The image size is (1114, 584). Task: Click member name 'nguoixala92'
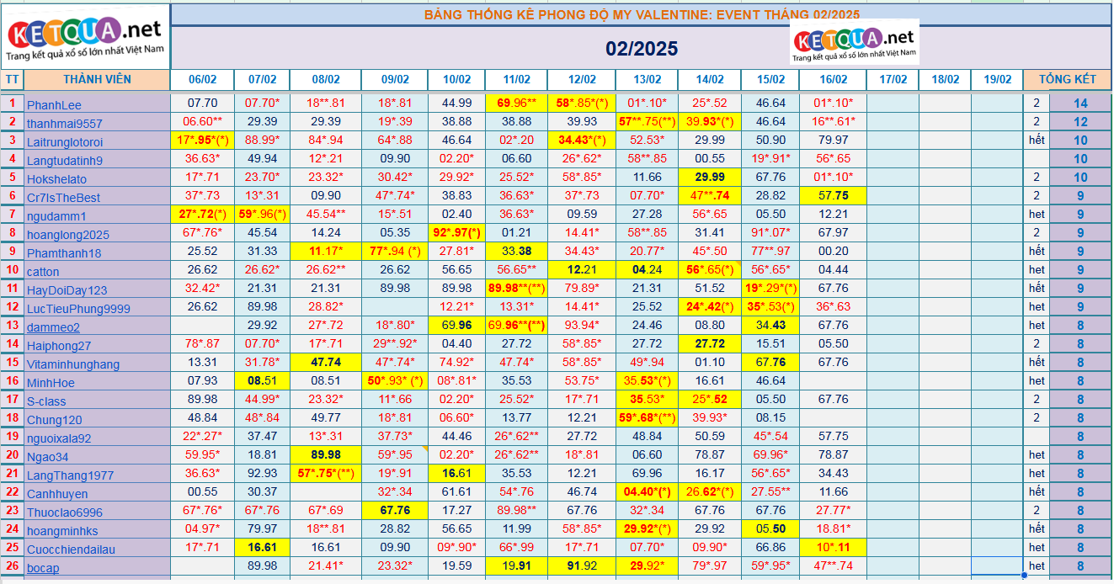59,438
